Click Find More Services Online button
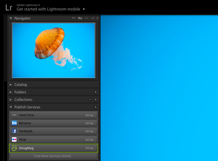 click(x=53, y=156)
